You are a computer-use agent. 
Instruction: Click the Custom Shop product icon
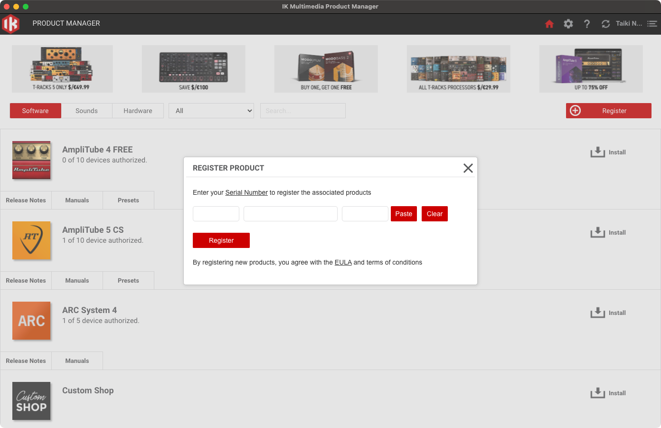click(x=31, y=401)
